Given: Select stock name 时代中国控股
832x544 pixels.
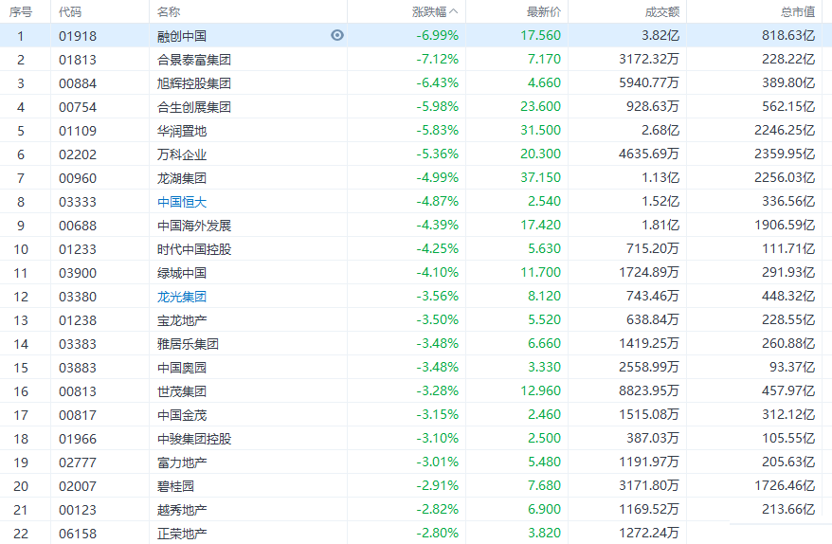Looking at the screenshot, I should (194, 249).
